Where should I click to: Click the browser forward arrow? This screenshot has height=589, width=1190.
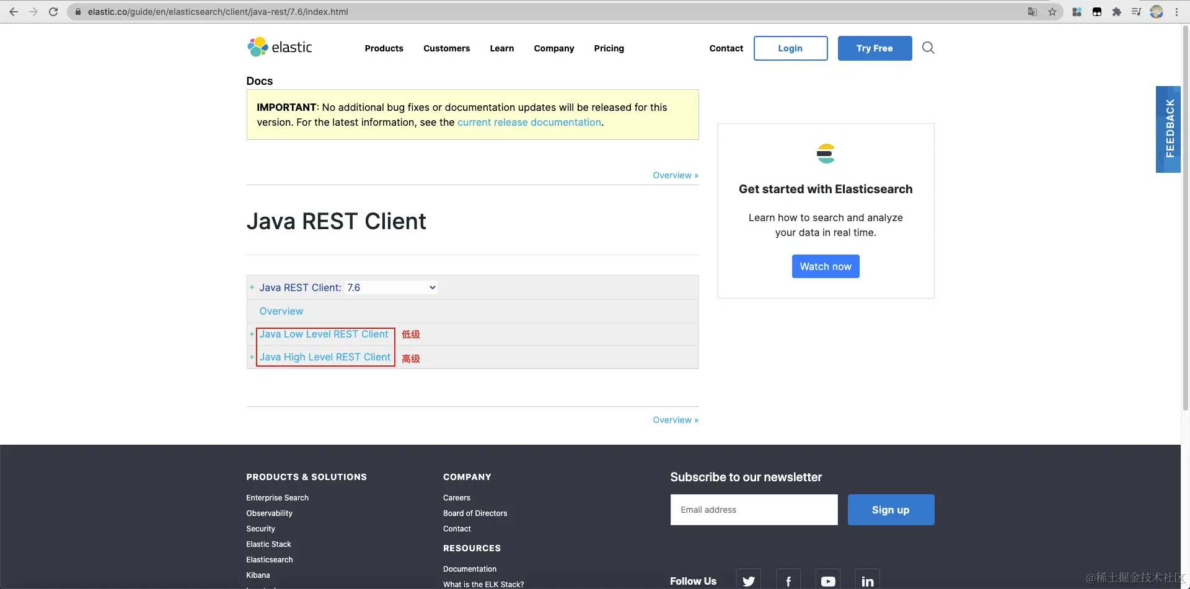[x=33, y=12]
